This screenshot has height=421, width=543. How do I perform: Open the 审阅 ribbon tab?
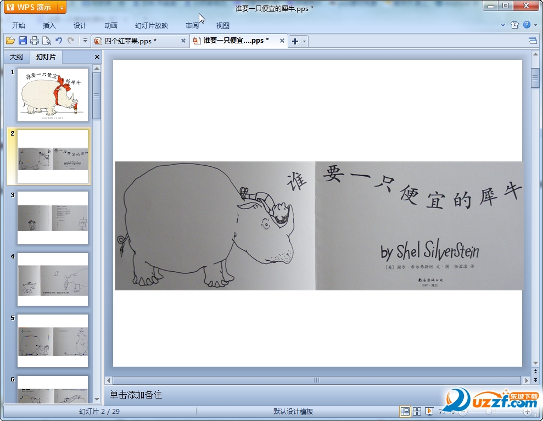[x=192, y=25]
